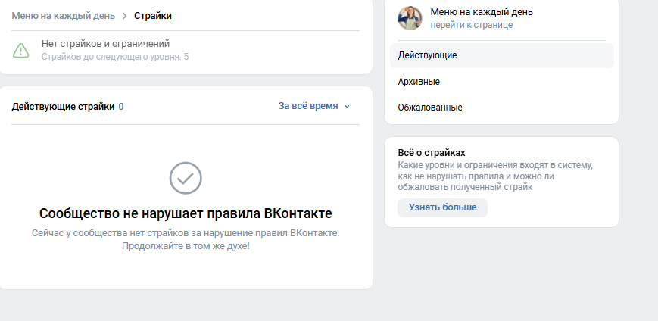Click the large checkmark circle icon
658x321 pixels.
click(186, 178)
